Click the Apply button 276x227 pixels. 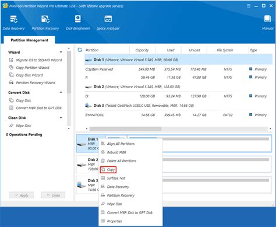22,195
